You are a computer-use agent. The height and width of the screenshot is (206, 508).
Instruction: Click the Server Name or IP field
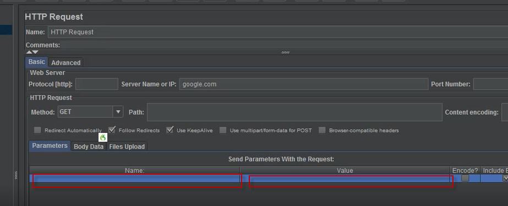pos(304,84)
